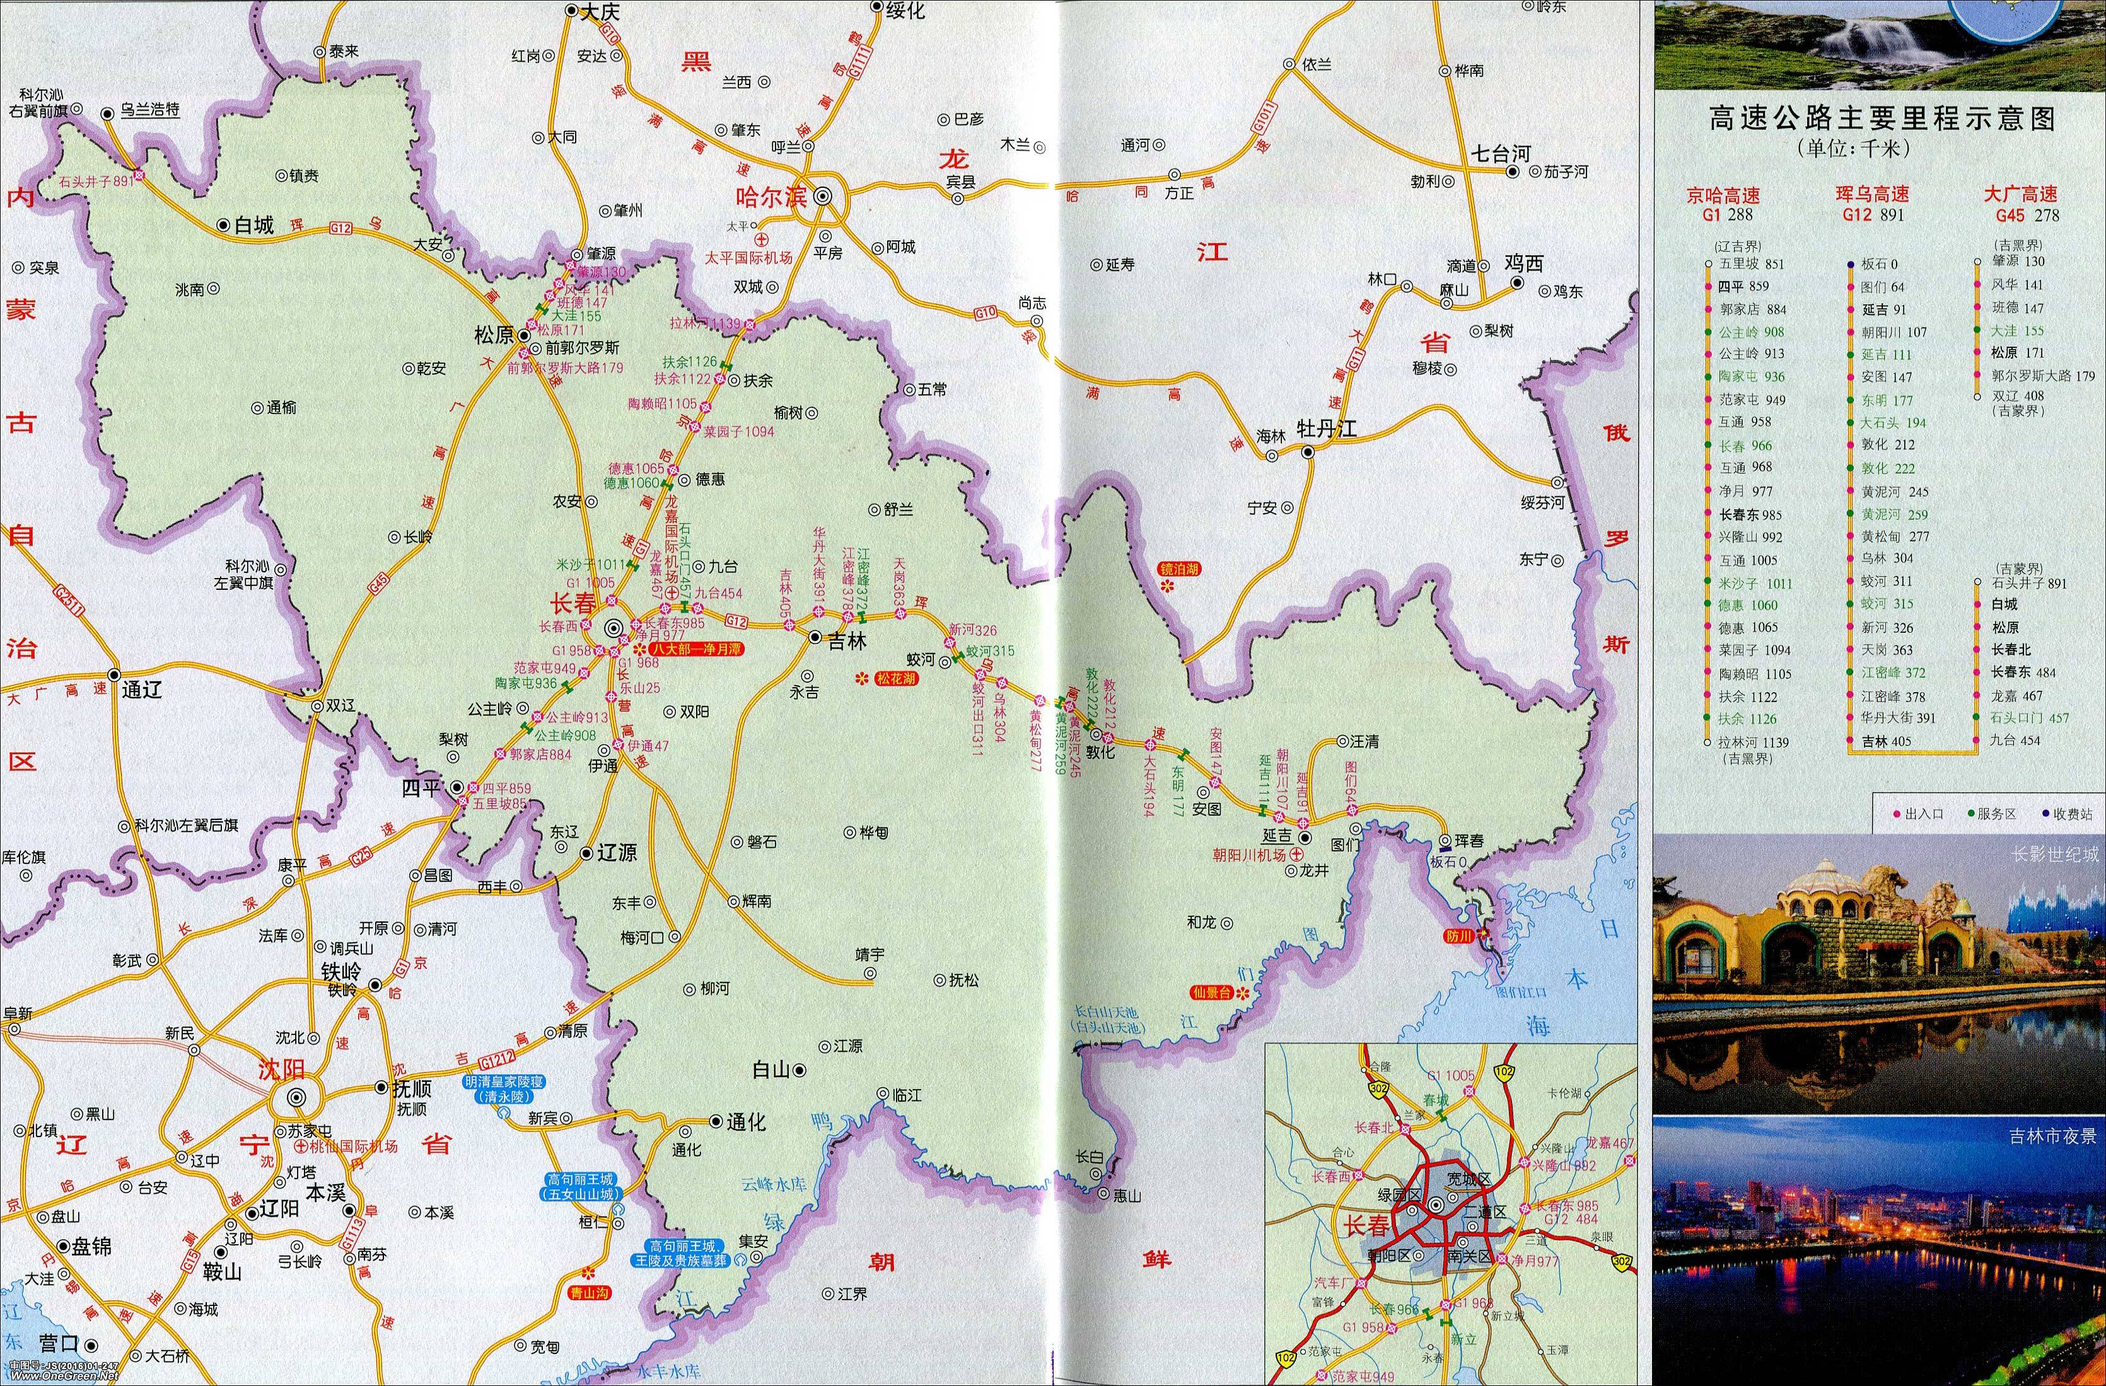Viewport: 2106px width, 1386px height.
Task: Click the 收费站 blue dot legend entry
Action: [2068, 814]
